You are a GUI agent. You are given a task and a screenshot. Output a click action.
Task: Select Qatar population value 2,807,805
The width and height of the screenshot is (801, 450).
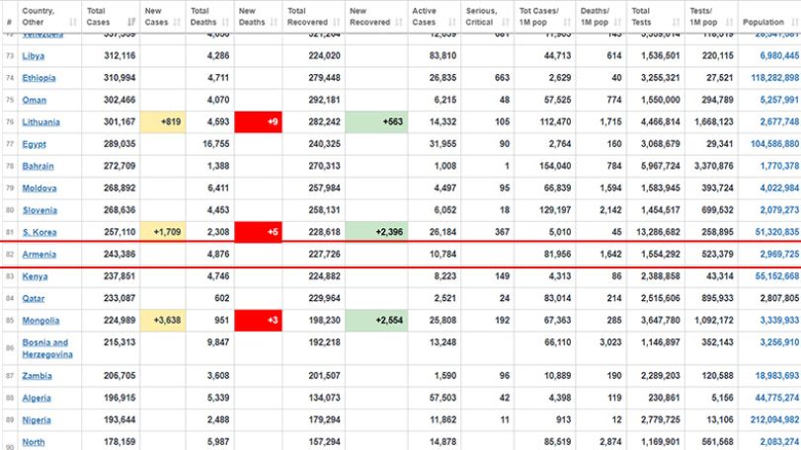tap(779, 298)
